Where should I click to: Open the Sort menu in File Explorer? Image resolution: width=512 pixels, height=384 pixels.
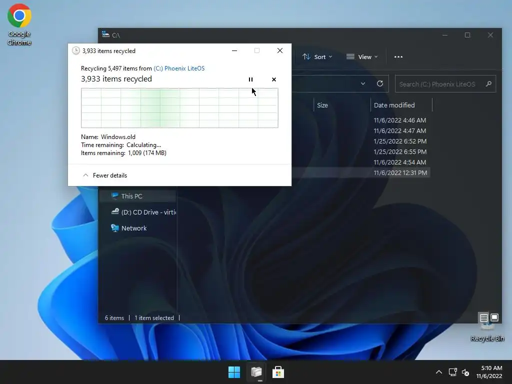[317, 57]
